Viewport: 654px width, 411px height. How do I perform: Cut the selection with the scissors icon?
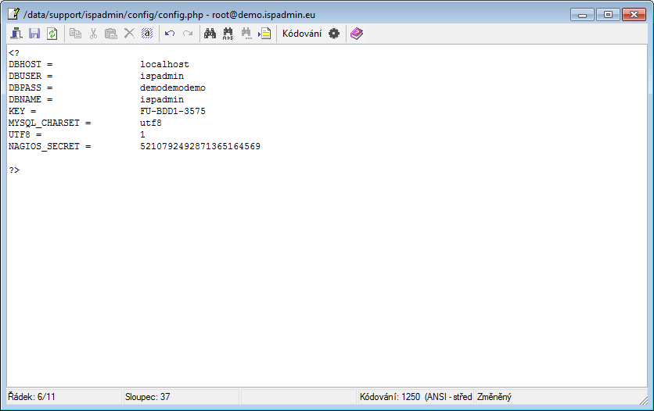pos(93,34)
